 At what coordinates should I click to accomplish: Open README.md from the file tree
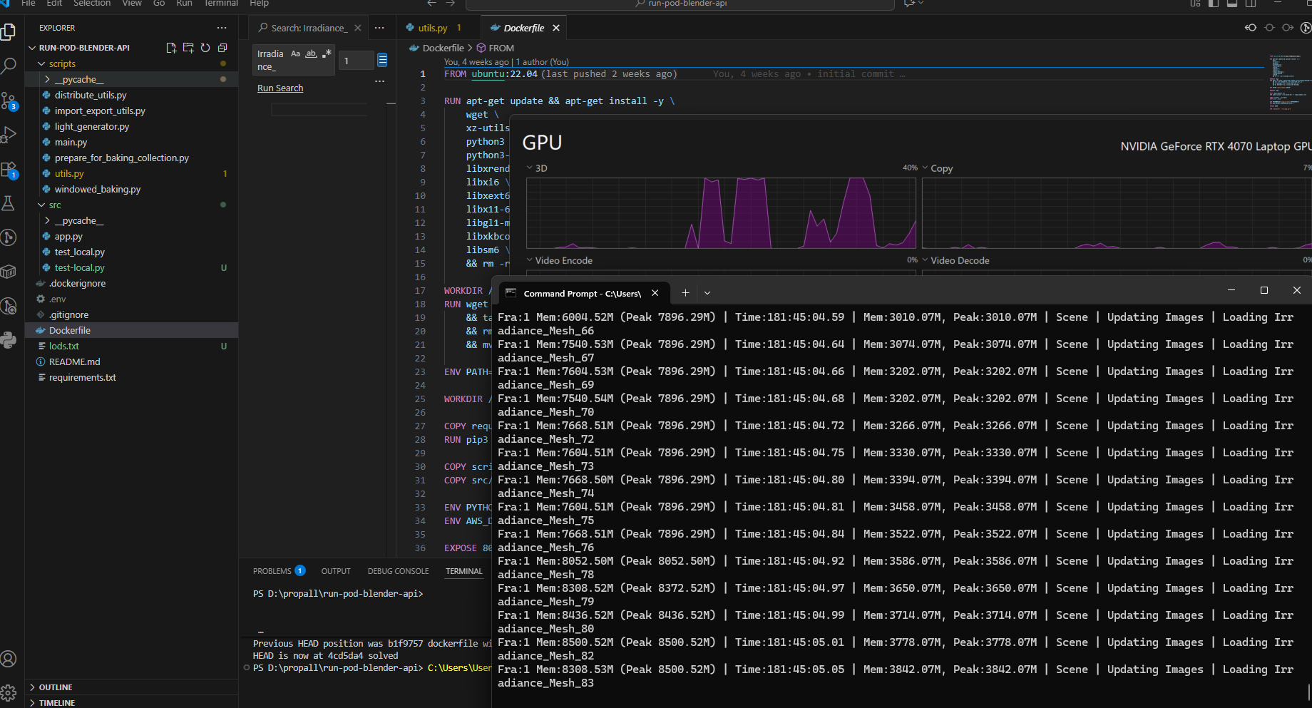(x=74, y=361)
